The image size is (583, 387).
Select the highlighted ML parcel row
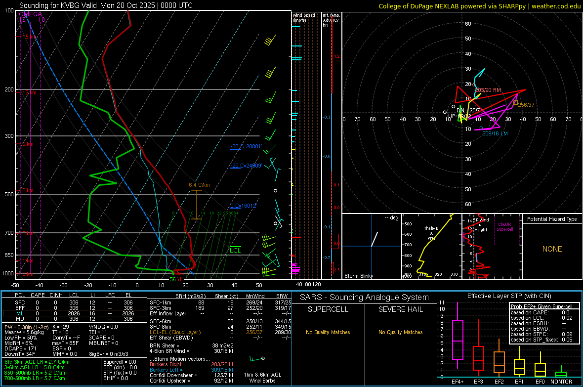pyautogui.click(x=74, y=313)
